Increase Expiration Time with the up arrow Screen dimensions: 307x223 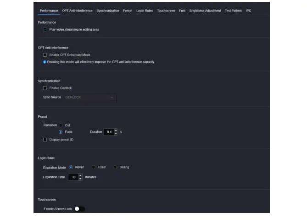80,175
